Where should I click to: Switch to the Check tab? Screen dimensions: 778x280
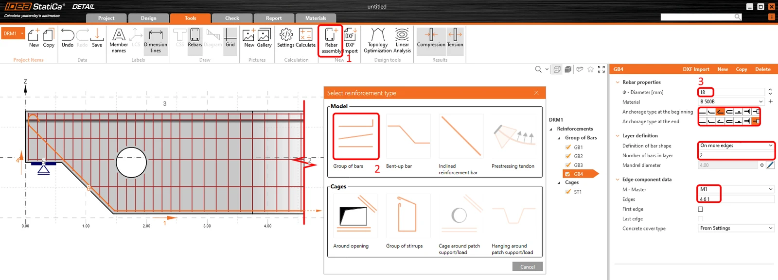232,18
